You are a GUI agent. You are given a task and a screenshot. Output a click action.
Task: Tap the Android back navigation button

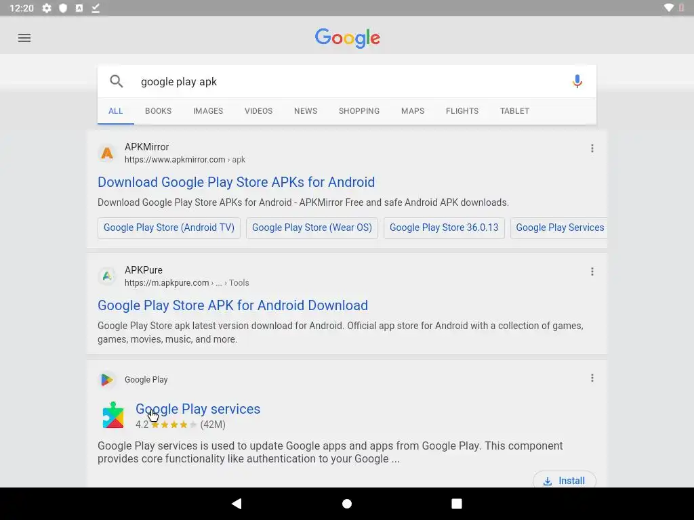[237, 504]
